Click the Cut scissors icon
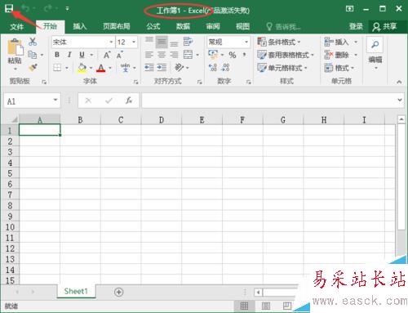The width and height of the screenshot is (408, 313). pos(33,42)
